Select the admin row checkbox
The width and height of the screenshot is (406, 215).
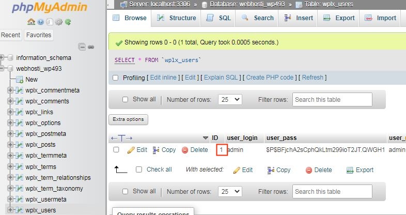pos(116,150)
